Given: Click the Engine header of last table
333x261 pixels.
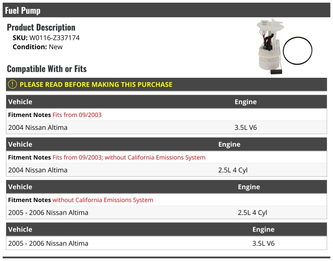Looking at the screenshot, I should click(263, 229).
